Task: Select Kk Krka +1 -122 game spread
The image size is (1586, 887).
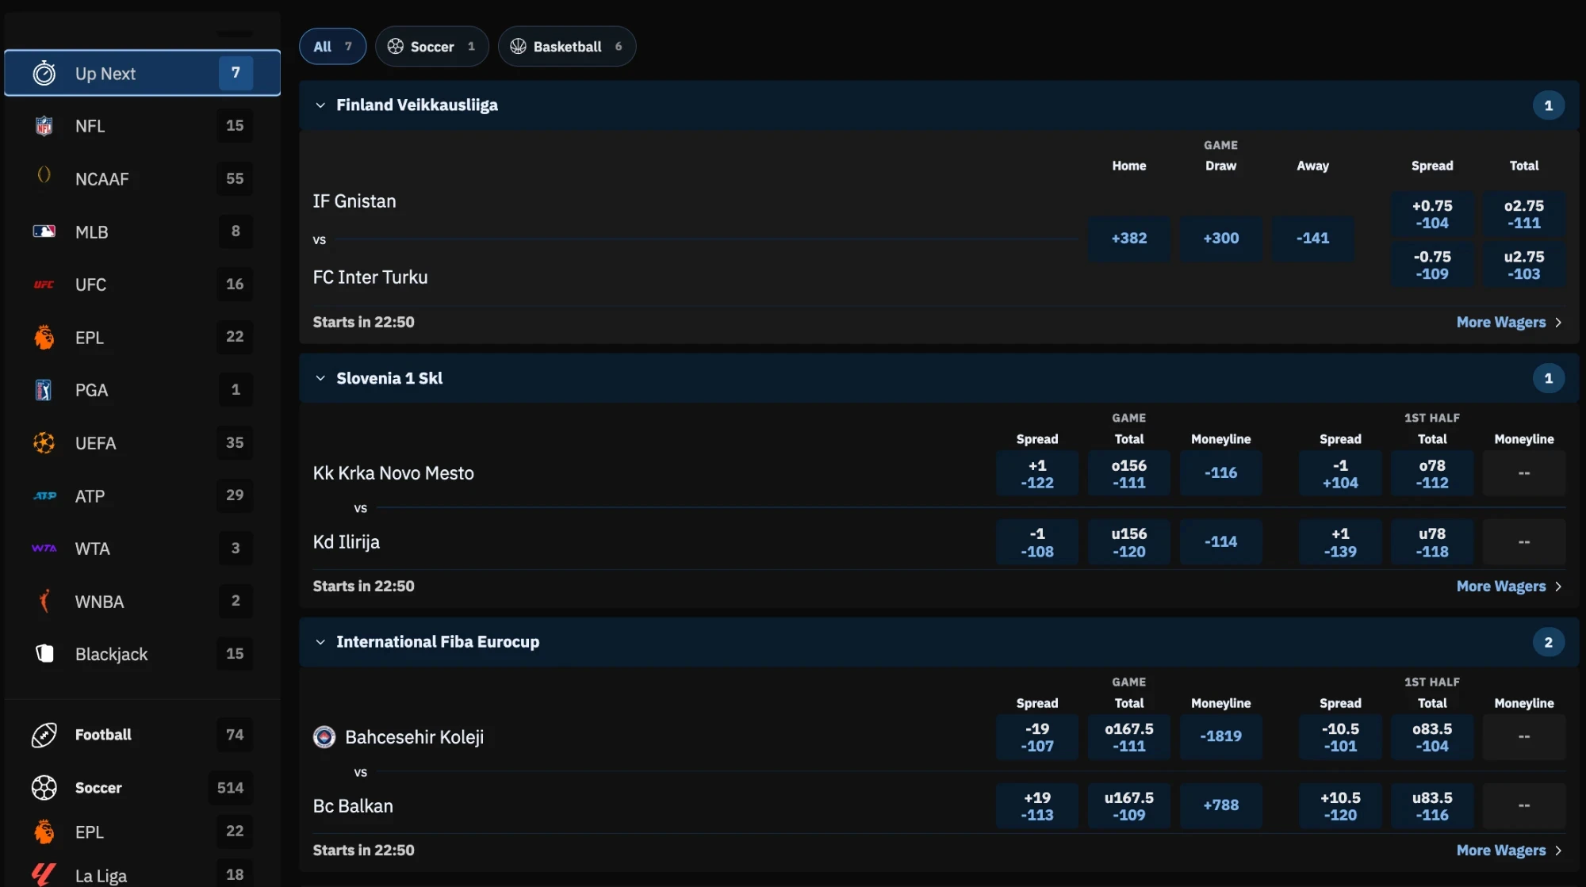Action: tap(1037, 473)
